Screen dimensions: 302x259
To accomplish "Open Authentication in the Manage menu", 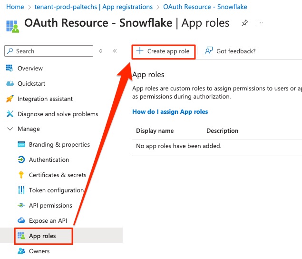I will pos(49,159).
